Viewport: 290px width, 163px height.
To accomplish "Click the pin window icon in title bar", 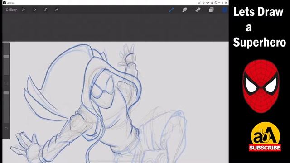I will pos(208,3).
